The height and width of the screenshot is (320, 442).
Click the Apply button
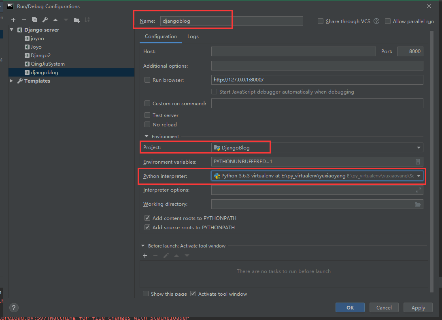418,307
